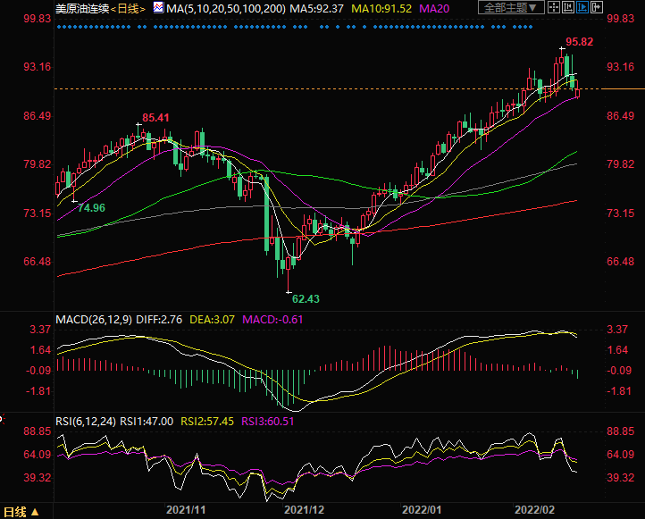Click the MACD(26,12,9) indicator title

pos(93,319)
